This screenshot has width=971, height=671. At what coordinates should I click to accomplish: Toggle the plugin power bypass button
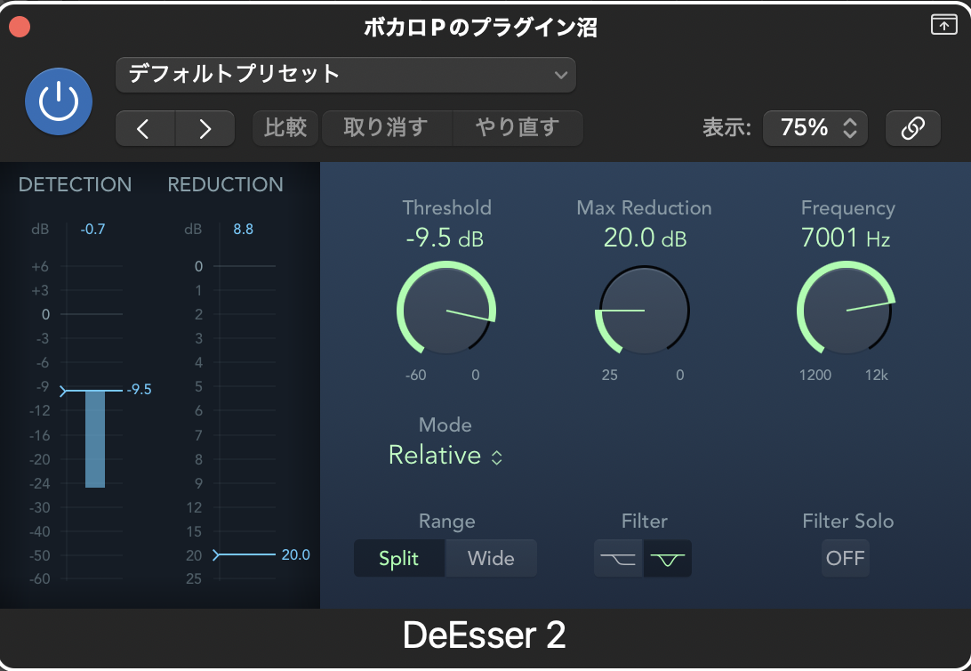[59, 101]
